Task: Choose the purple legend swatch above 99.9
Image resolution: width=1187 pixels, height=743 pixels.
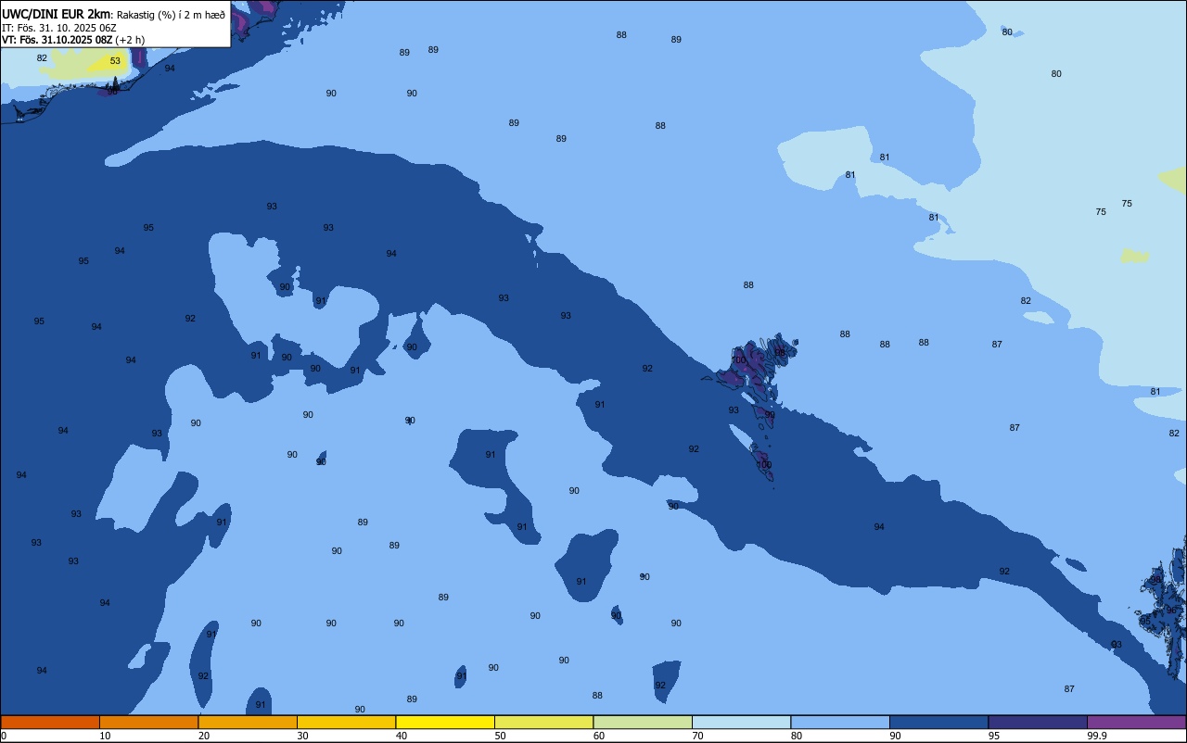Action: [1137, 722]
